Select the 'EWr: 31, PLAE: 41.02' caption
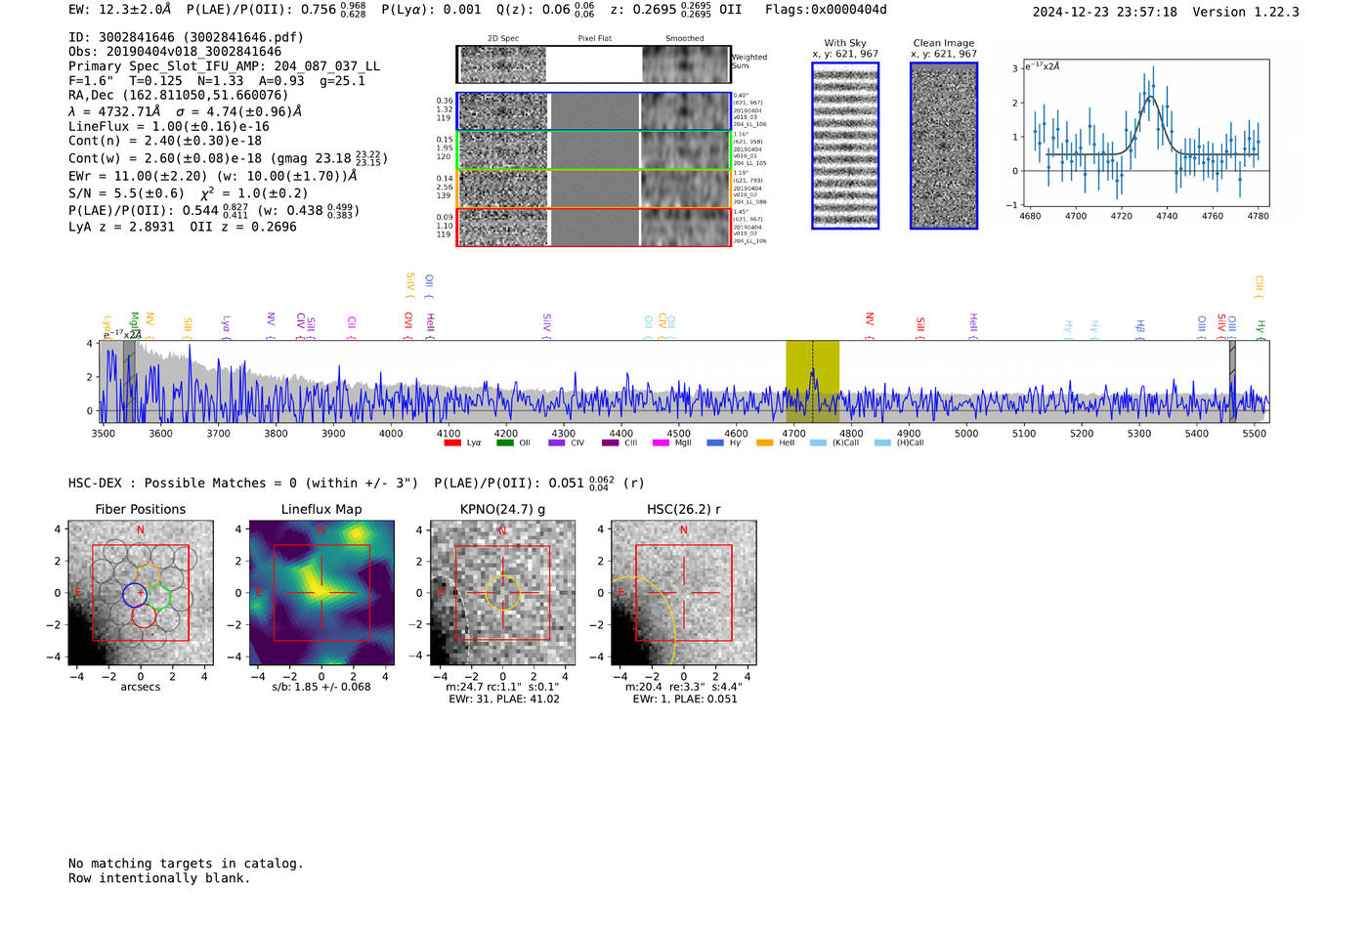The width and height of the screenshot is (1368, 931). [x=504, y=699]
